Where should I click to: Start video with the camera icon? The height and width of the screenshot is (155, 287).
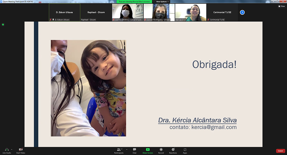tap(21, 150)
